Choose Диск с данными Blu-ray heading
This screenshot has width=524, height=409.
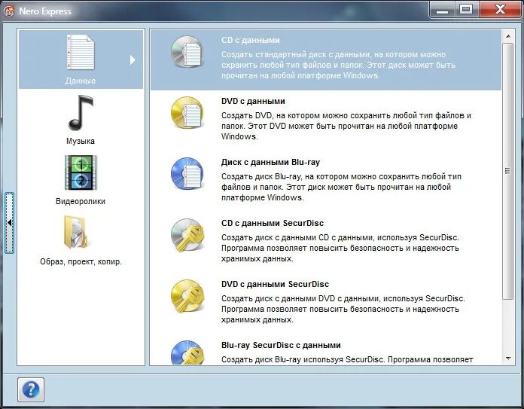tap(270, 162)
